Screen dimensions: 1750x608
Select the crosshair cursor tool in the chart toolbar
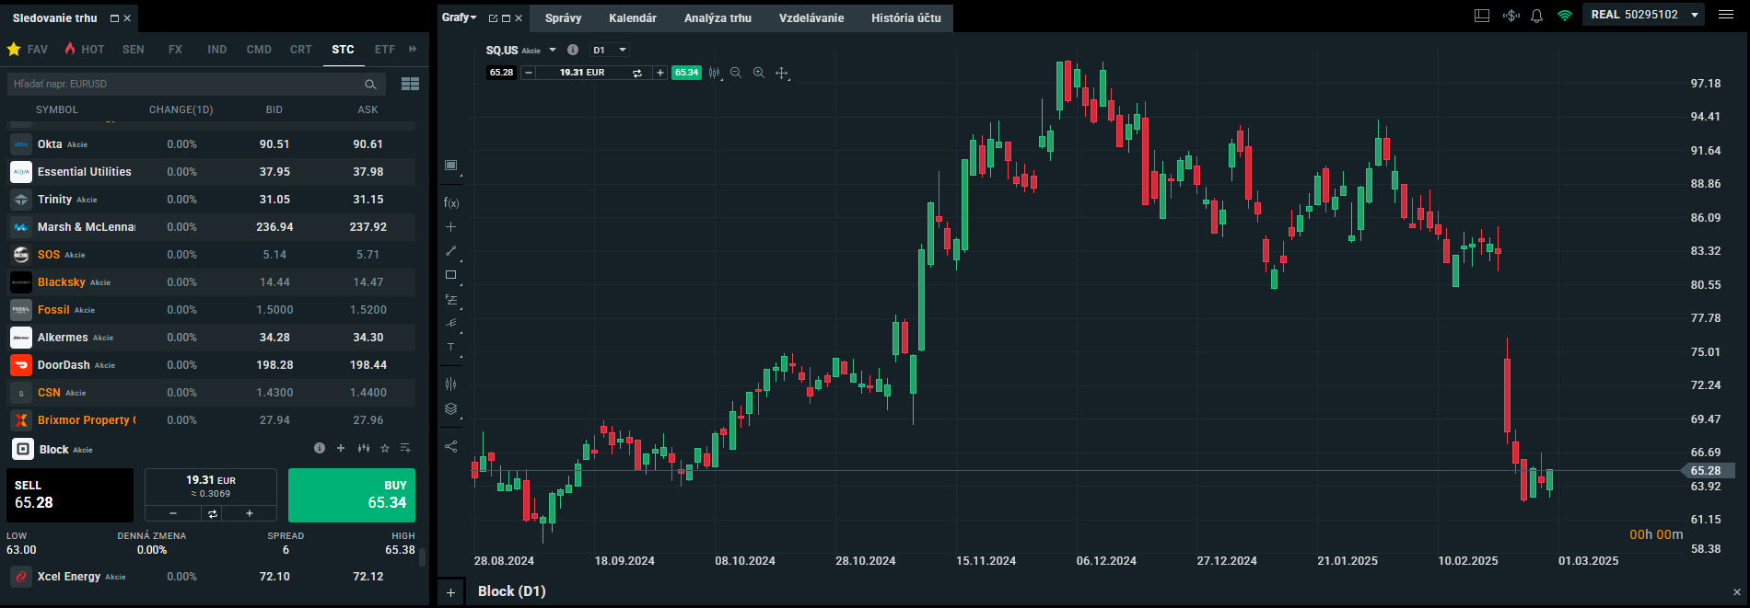(x=781, y=73)
